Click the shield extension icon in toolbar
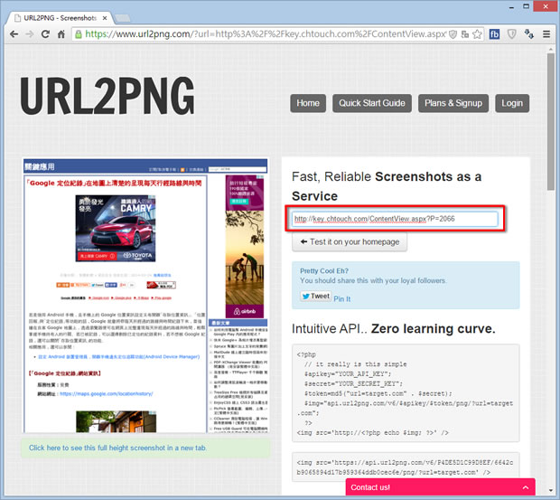 511,33
